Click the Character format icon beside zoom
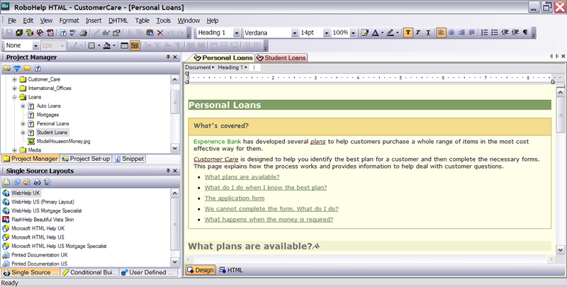This screenshot has width=567, height=287. click(365, 33)
